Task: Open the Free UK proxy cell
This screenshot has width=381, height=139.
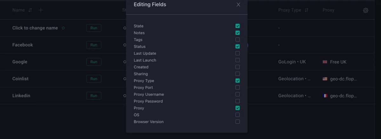Action: click(334, 62)
